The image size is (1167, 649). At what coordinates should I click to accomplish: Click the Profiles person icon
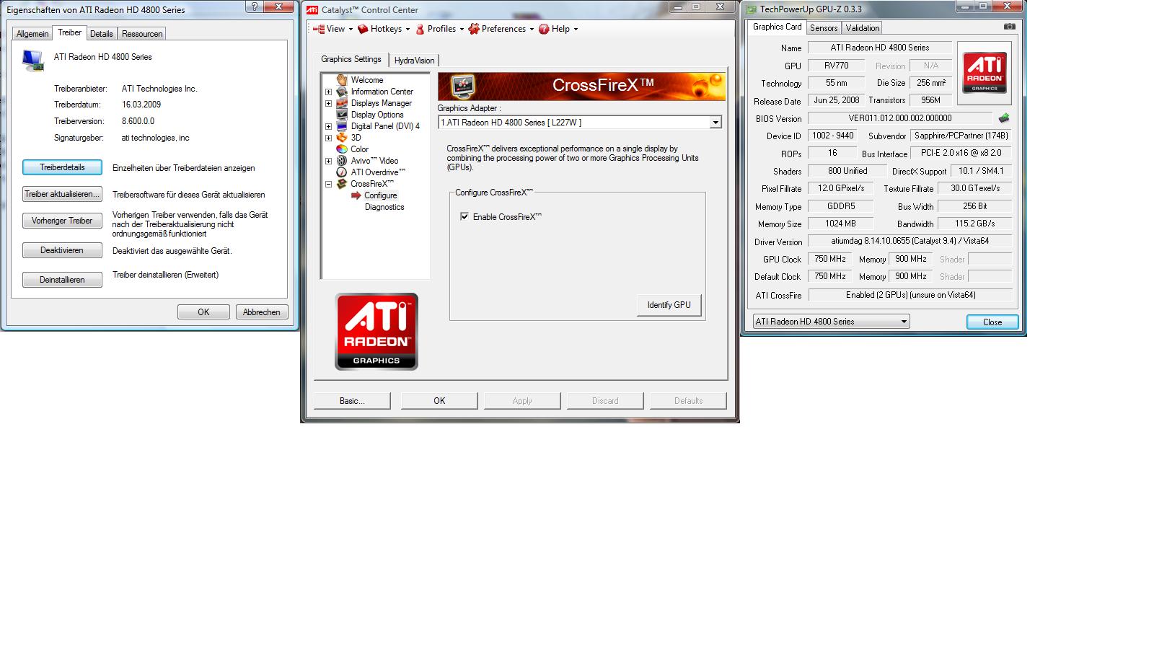click(x=420, y=29)
